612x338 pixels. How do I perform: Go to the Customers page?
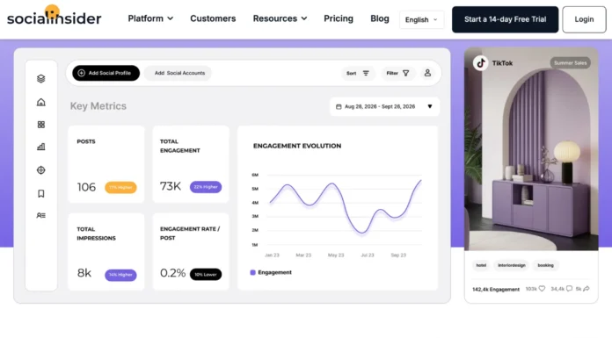(213, 18)
